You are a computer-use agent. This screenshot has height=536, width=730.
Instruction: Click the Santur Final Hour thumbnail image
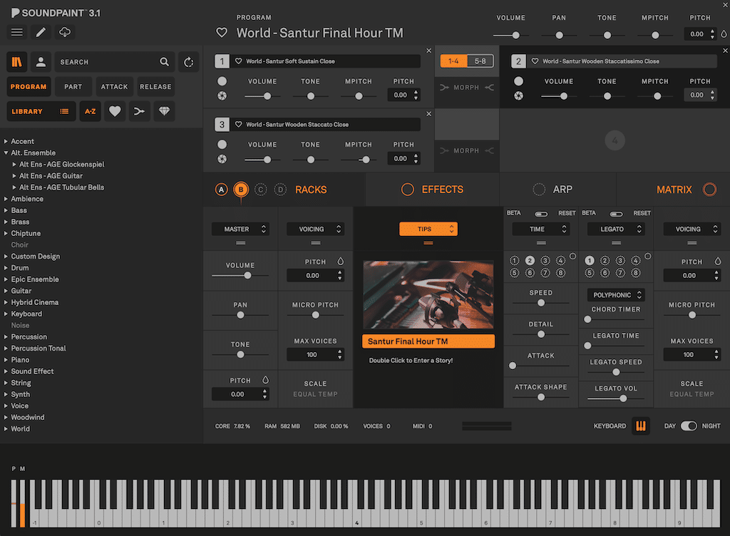[x=428, y=295]
